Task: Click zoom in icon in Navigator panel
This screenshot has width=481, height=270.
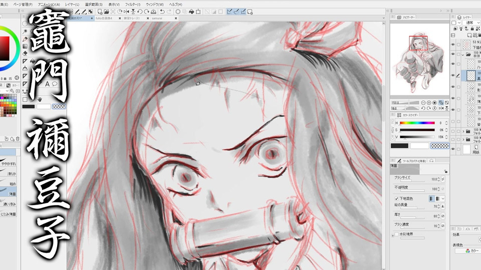Action: click(429, 103)
